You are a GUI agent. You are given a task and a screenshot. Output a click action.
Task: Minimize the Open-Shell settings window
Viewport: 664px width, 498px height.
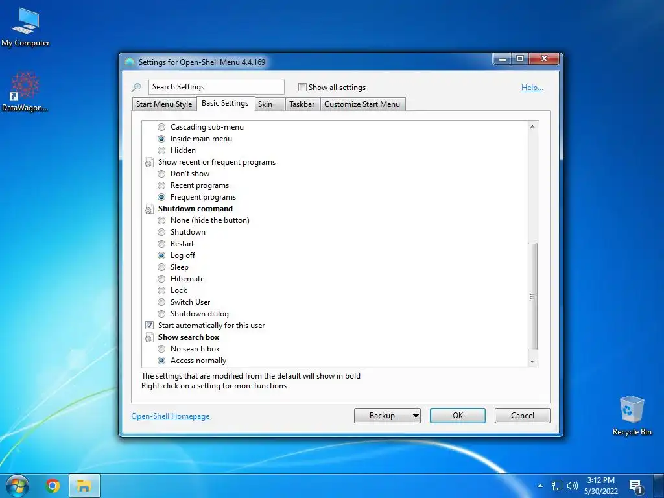503,59
